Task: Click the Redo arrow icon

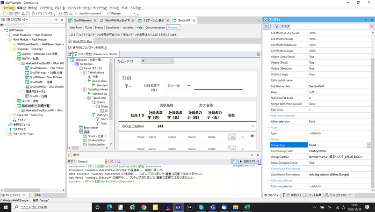Action: [x=45, y=14]
